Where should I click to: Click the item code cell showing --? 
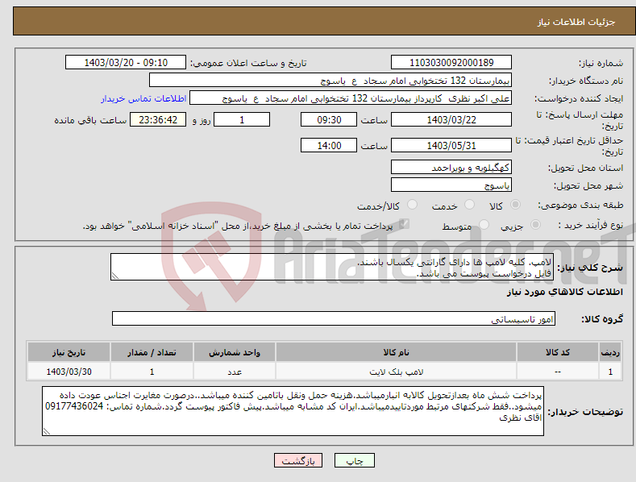pos(558,372)
